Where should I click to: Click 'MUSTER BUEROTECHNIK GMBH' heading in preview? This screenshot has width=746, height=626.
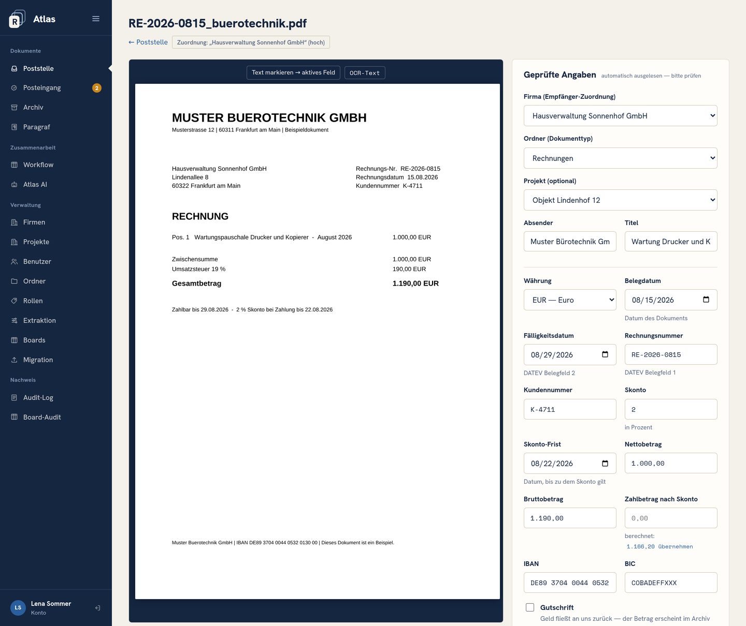pos(269,118)
